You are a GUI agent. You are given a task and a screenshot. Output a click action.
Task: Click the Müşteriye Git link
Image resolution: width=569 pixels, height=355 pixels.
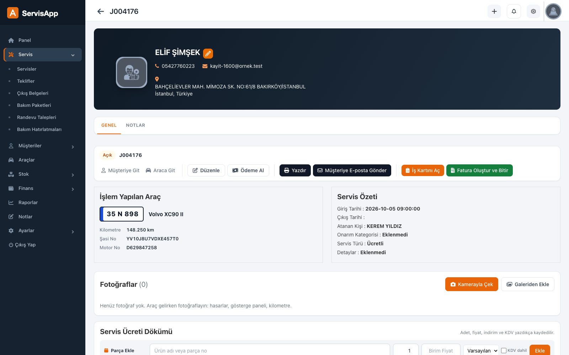click(120, 170)
